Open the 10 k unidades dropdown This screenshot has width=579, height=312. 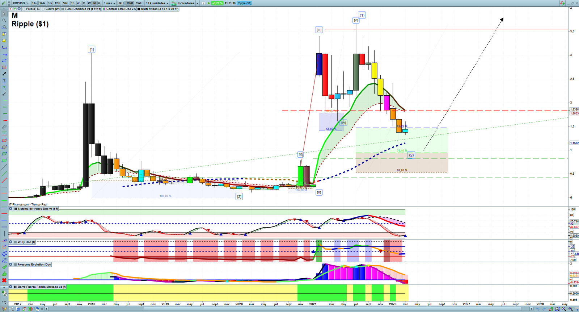[x=157, y=3]
